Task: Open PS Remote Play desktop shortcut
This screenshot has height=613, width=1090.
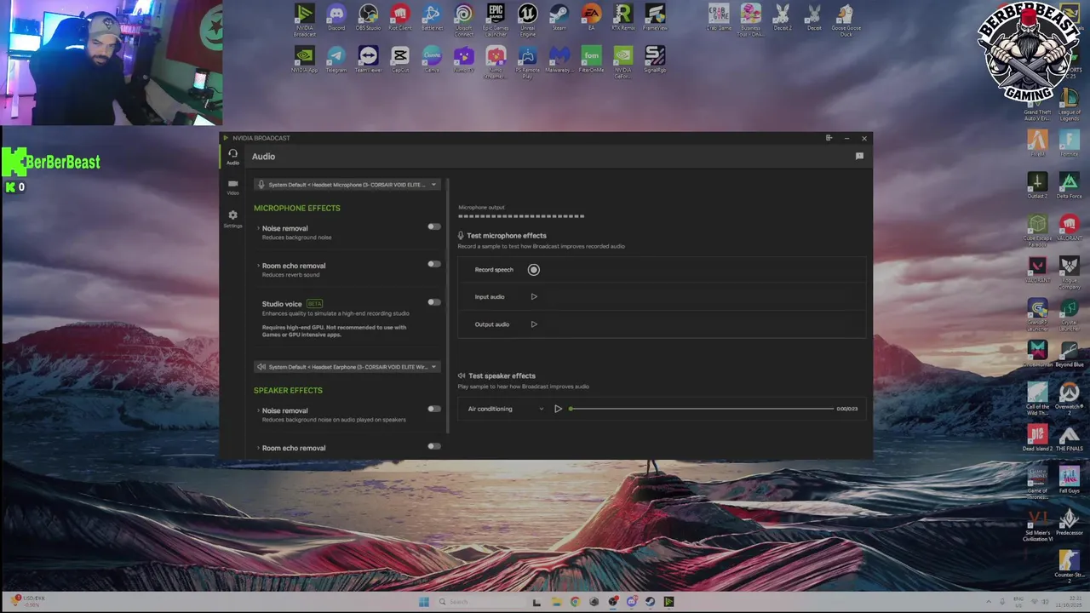Action: [x=527, y=62]
